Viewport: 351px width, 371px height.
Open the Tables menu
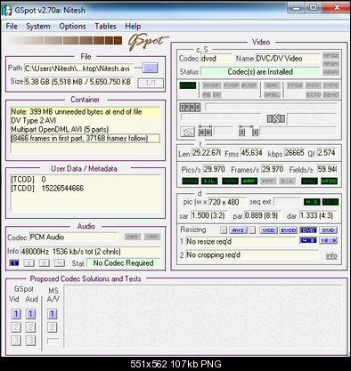pos(105,26)
